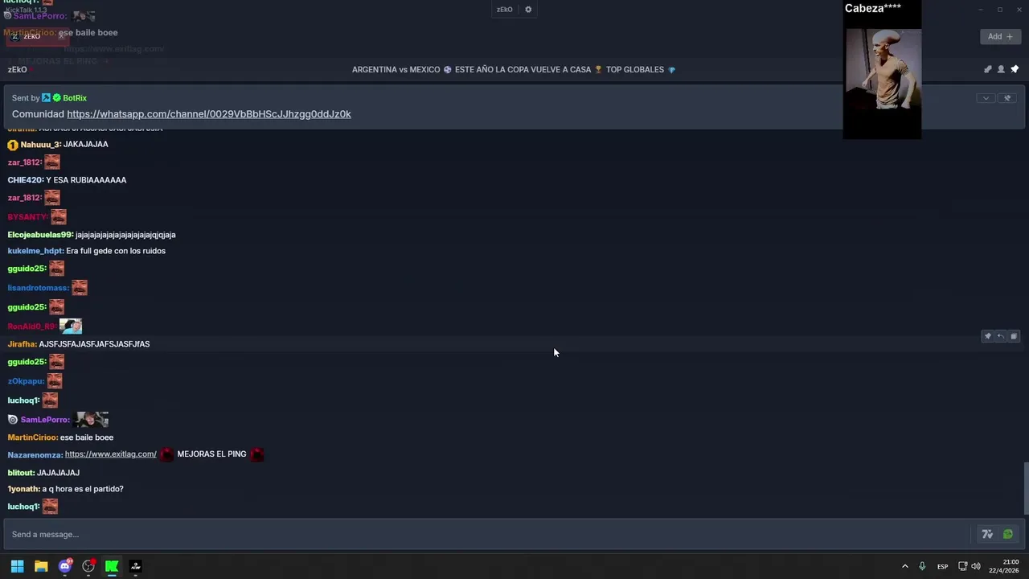Close the zEkO chatroom tab

61,36
